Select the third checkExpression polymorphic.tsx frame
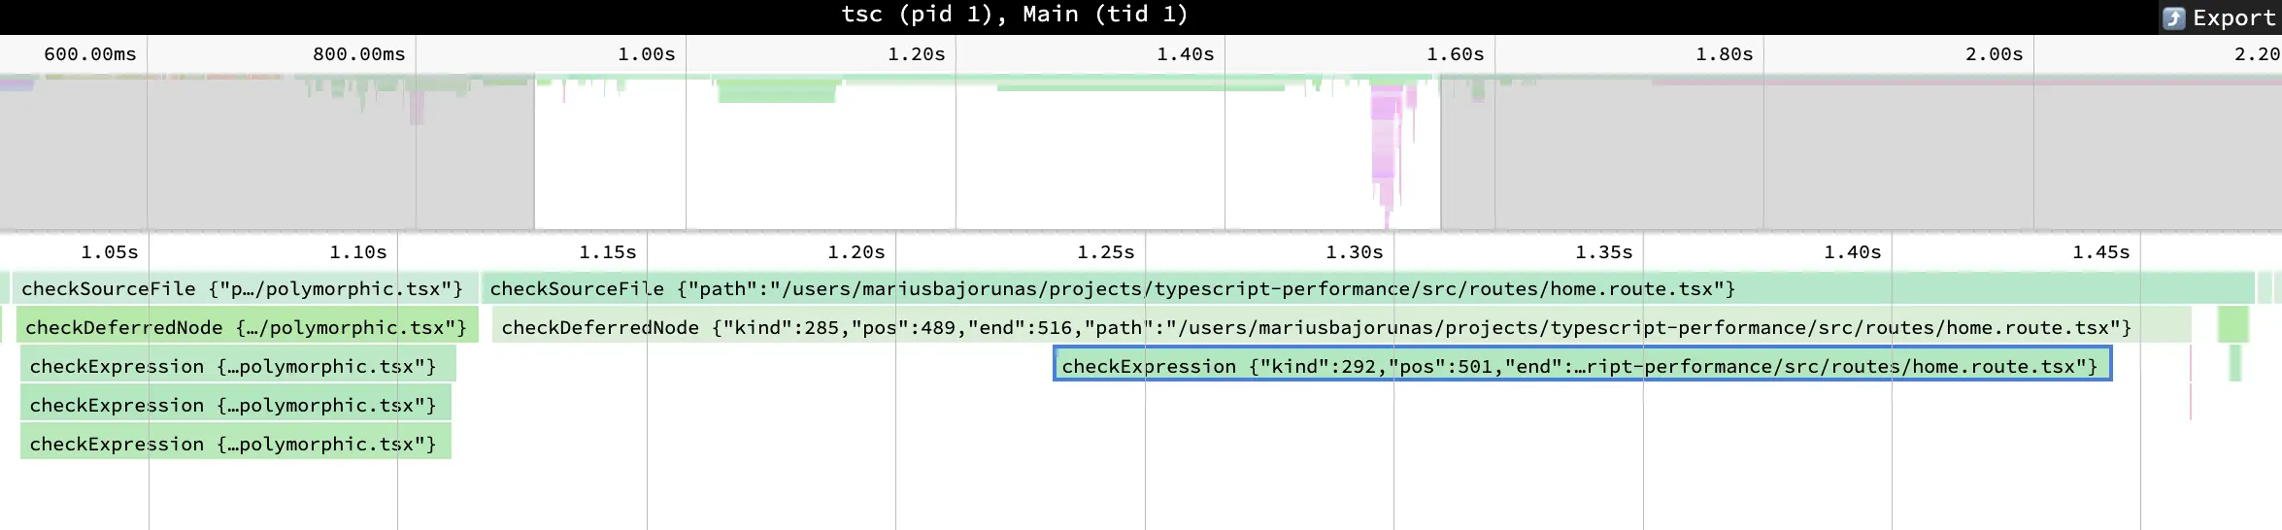Image resolution: width=2282 pixels, height=530 pixels. [x=236, y=444]
